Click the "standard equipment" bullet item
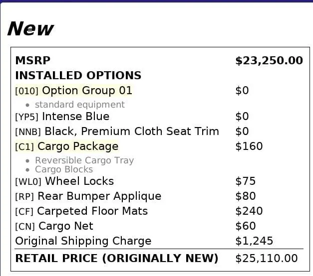This screenshot has height=276, width=313. [x=80, y=105]
